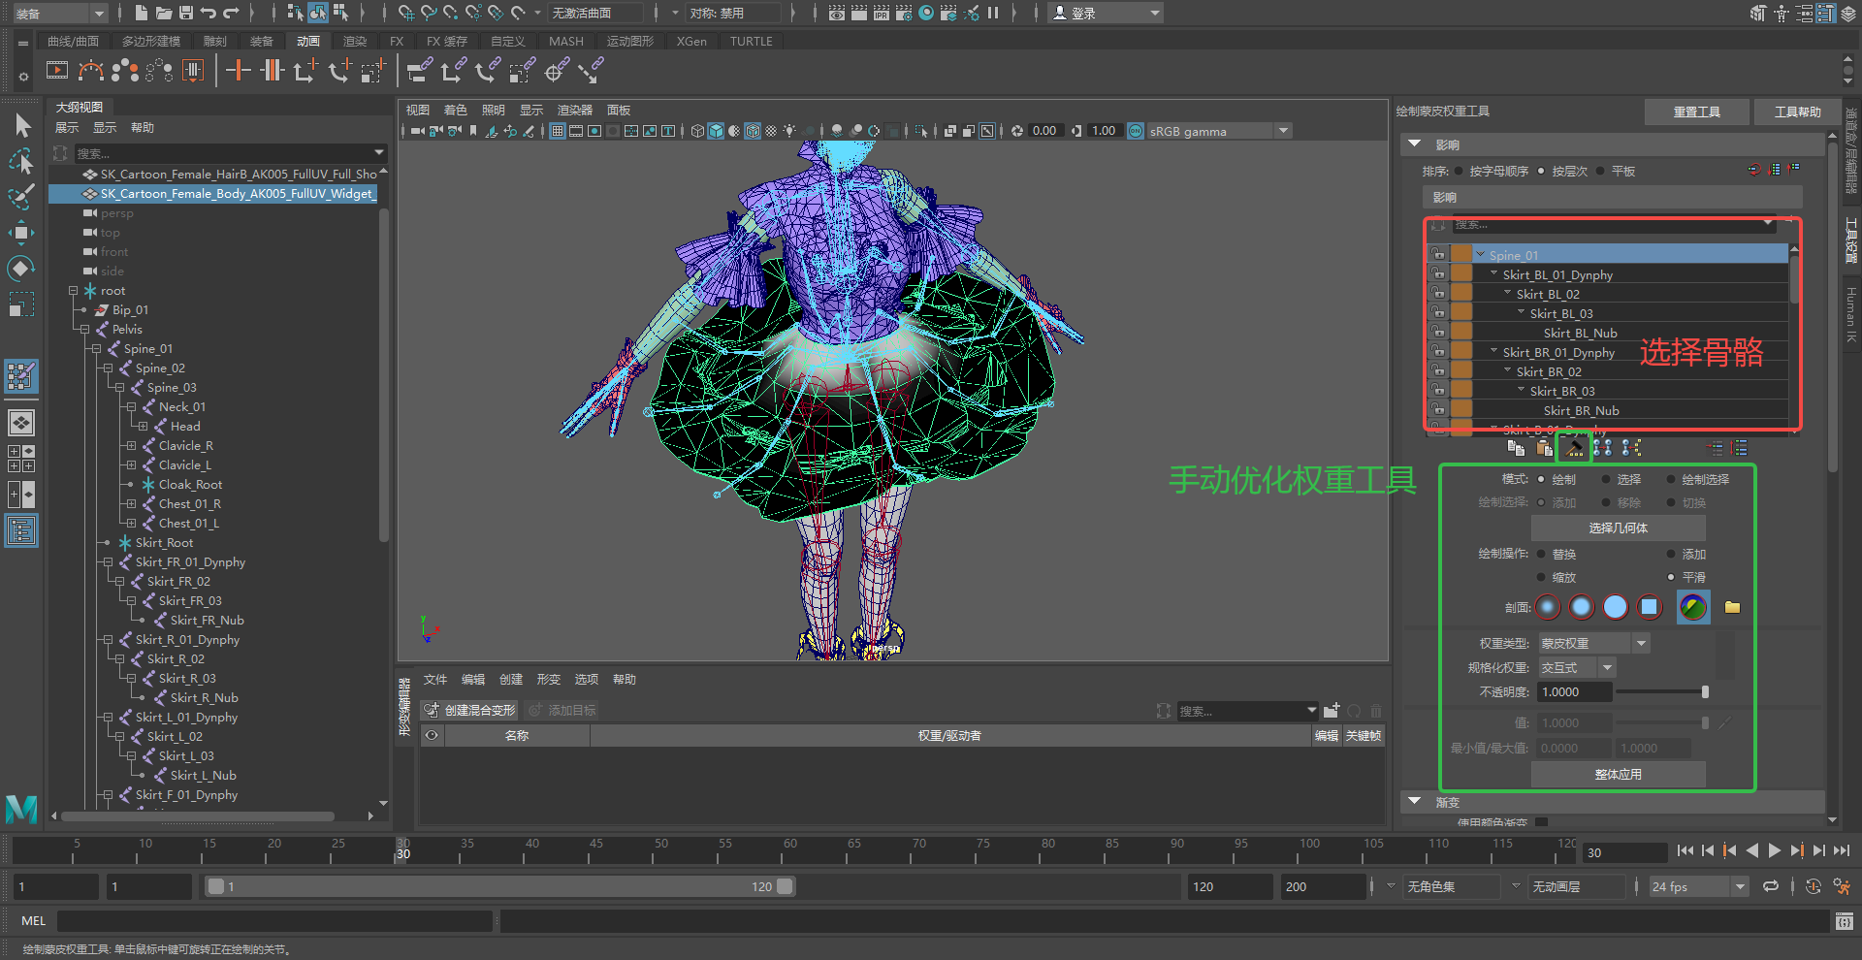This screenshot has width=1862, height=960.
Task: Open the 24 fps frame rate dropdown
Action: 1699,886
